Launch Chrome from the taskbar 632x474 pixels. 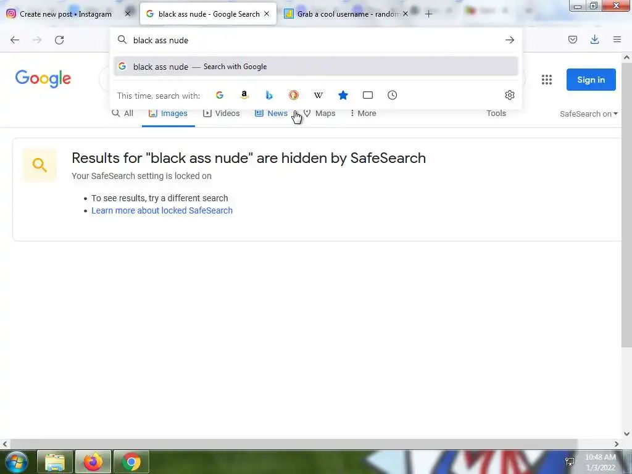click(131, 462)
